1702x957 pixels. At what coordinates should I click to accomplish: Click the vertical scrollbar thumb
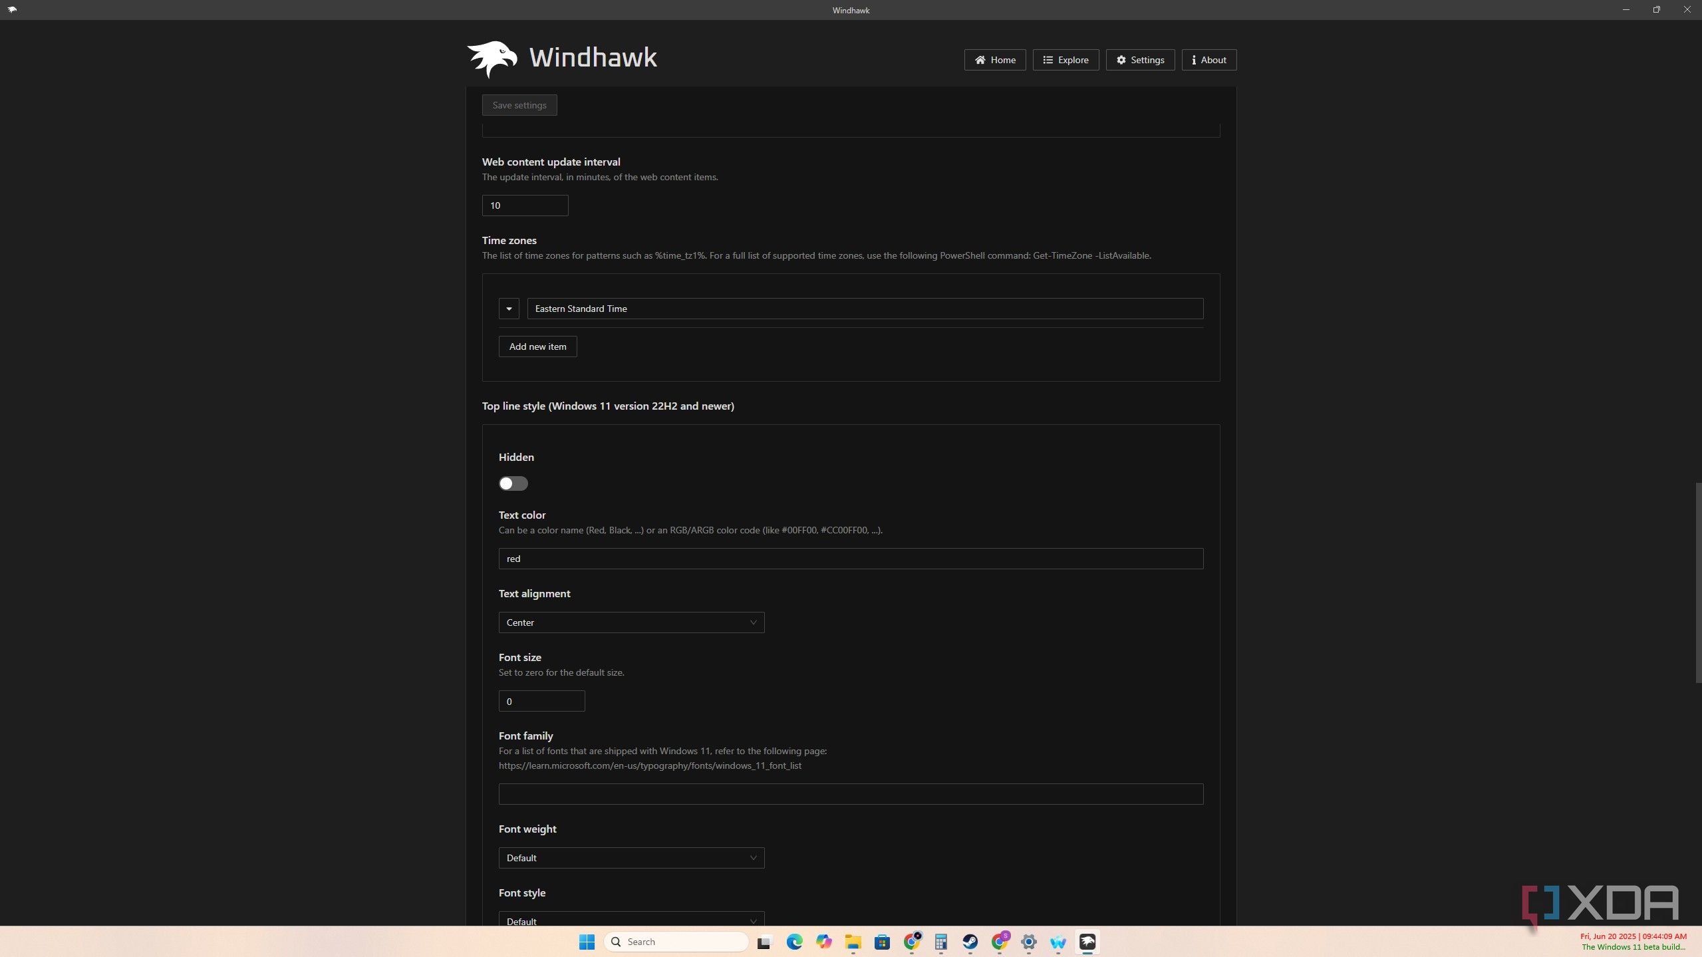click(1698, 583)
